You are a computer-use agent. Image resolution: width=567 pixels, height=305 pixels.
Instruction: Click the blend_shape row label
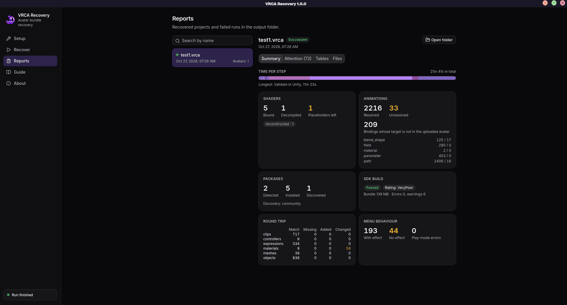click(x=374, y=140)
